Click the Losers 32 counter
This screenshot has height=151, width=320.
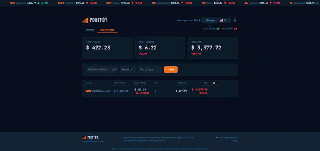[230, 29]
